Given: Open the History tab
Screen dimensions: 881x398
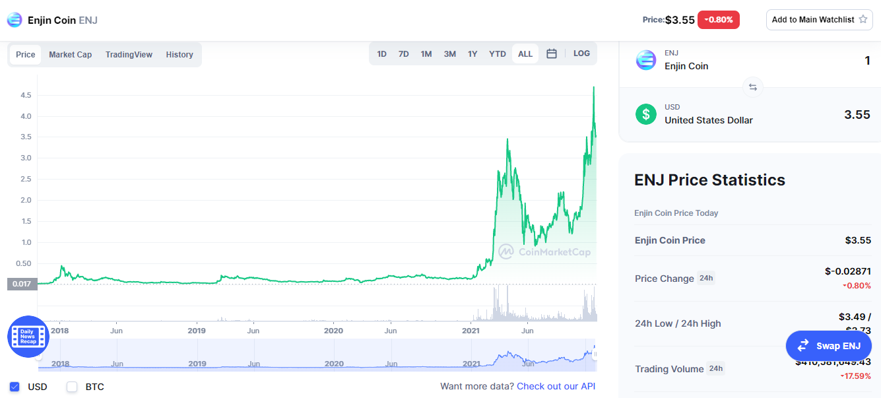Looking at the screenshot, I should [179, 55].
